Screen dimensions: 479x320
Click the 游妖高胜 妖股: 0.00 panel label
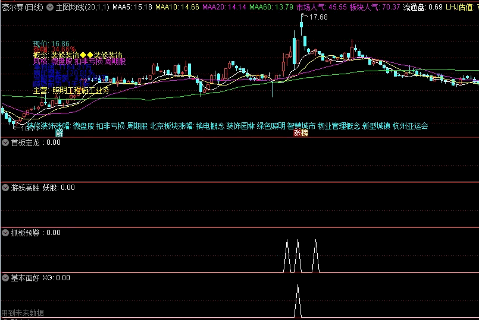point(43,188)
